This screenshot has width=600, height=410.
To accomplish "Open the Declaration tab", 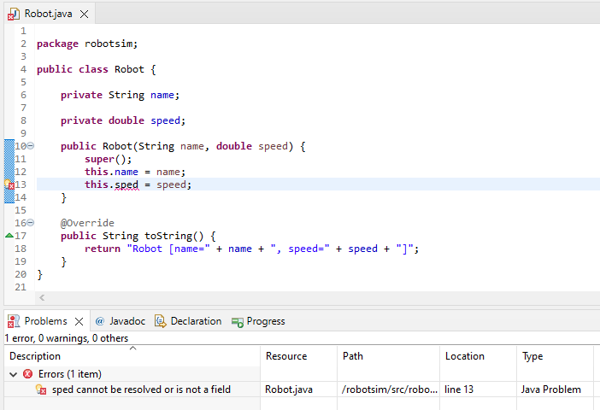I will tap(195, 321).
